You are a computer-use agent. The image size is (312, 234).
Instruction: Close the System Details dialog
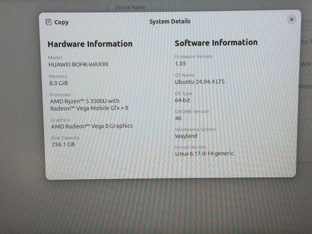(x=291, y=20)
